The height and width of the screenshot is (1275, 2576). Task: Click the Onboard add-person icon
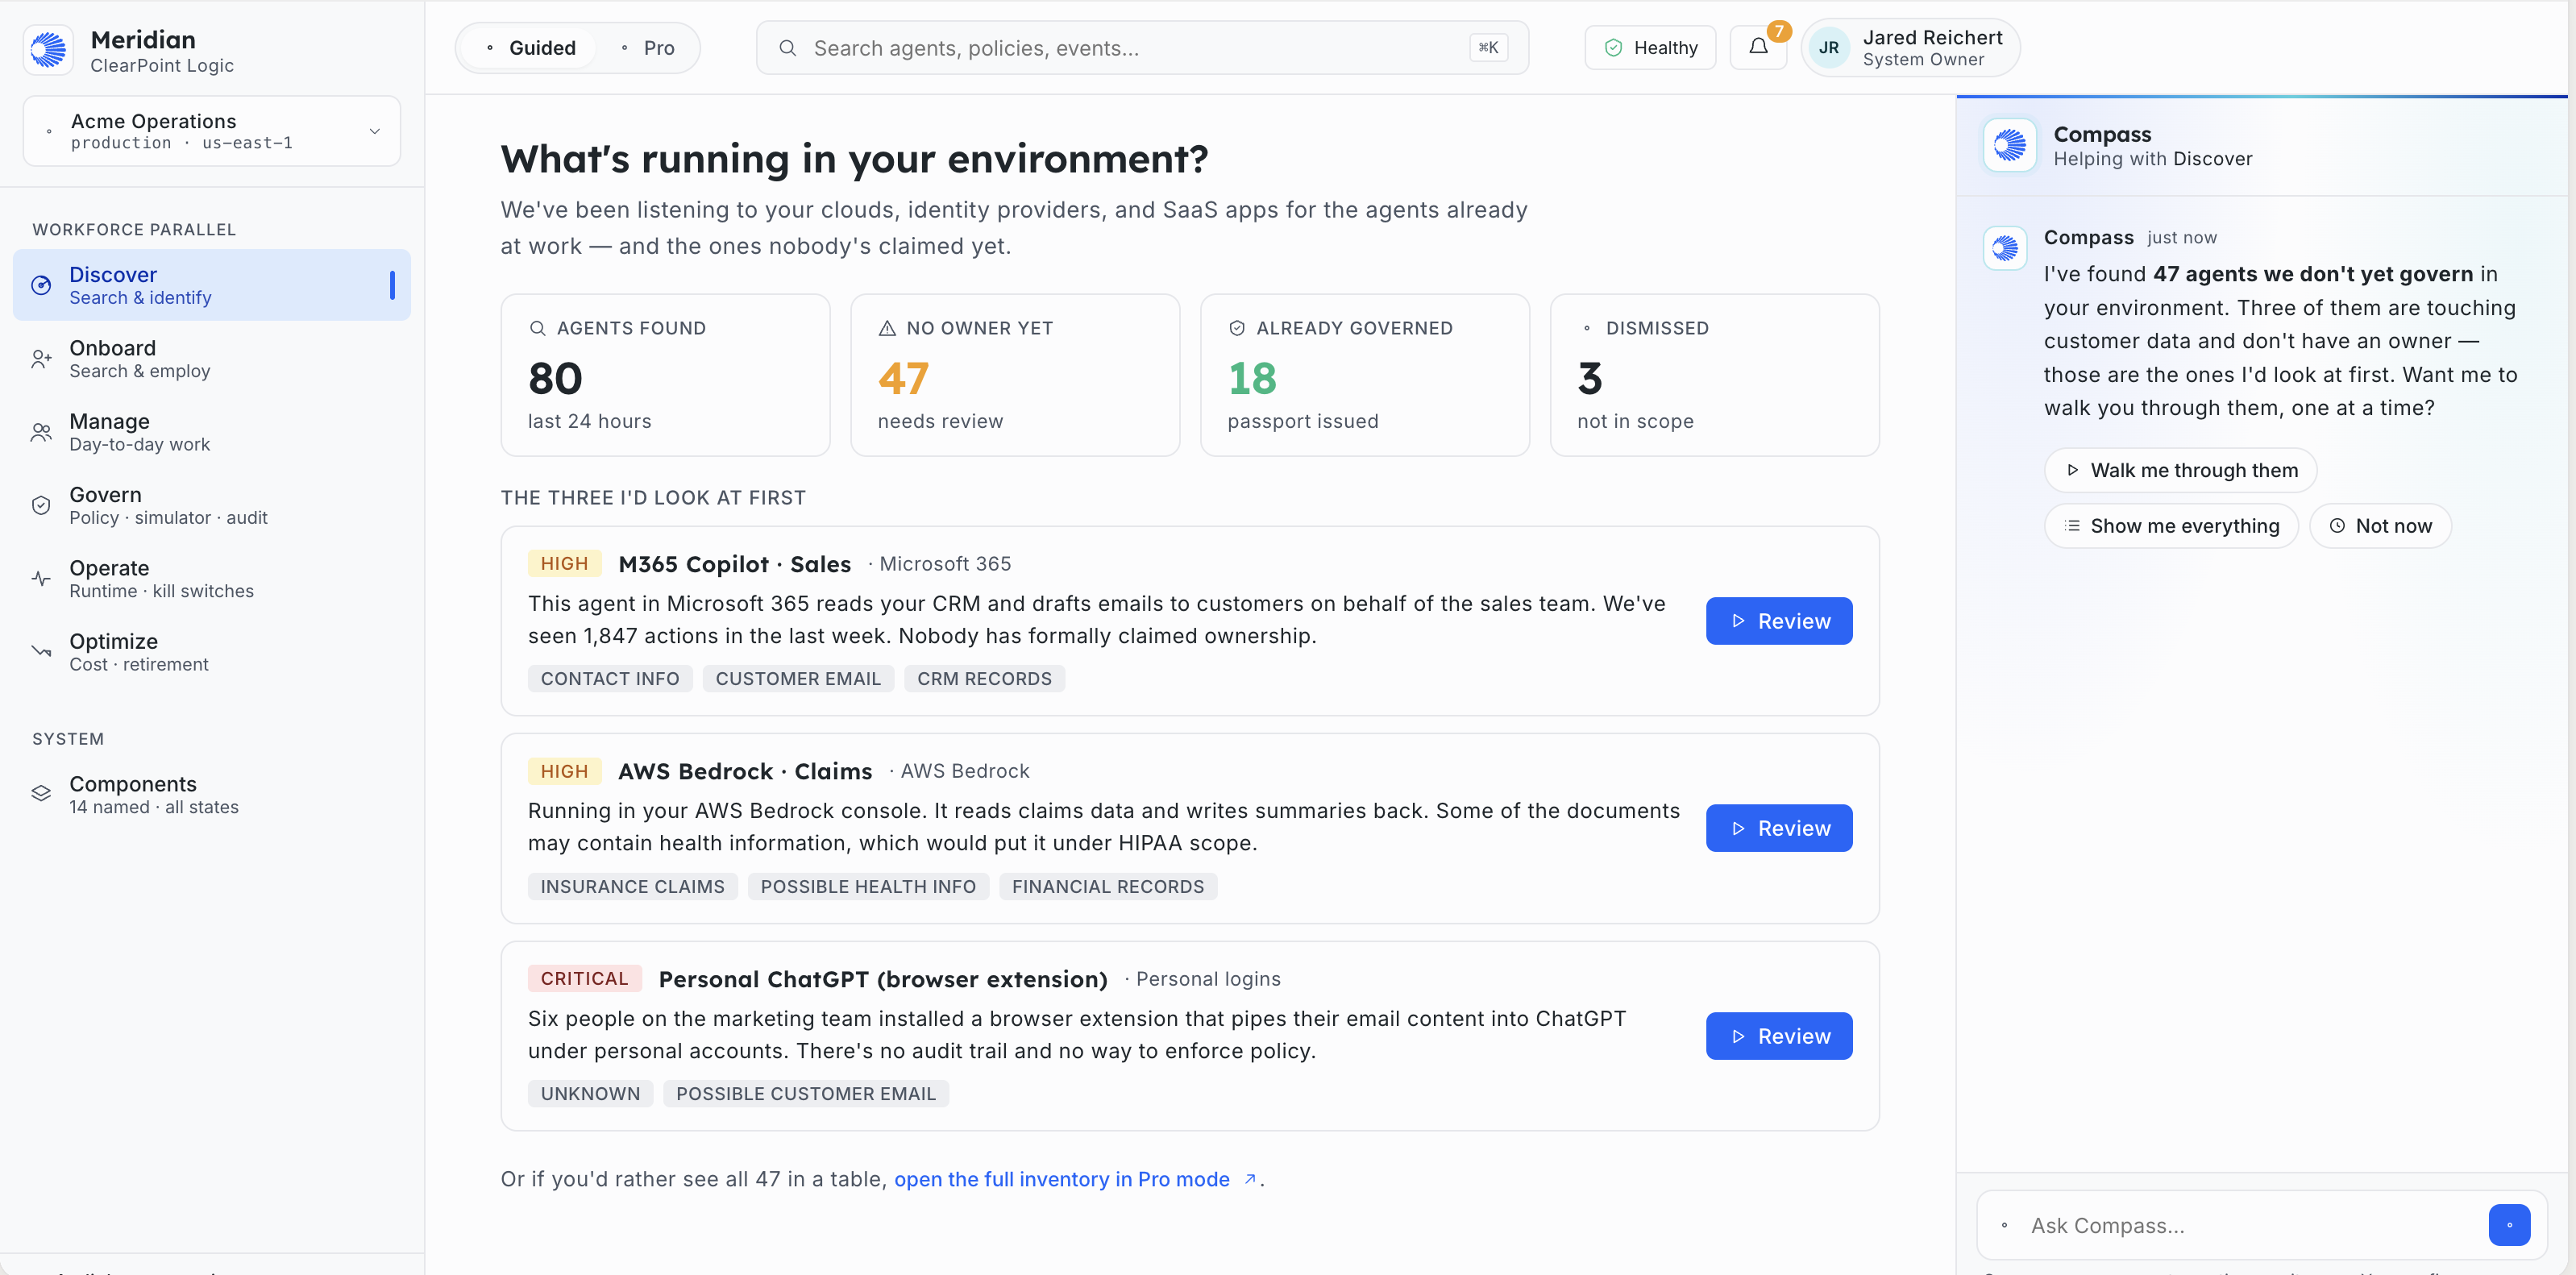(41, 359)
